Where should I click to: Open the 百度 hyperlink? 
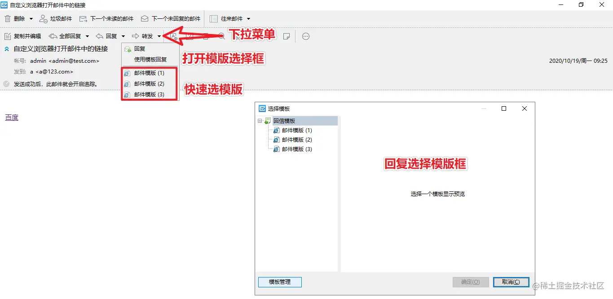tap(12, 117)
